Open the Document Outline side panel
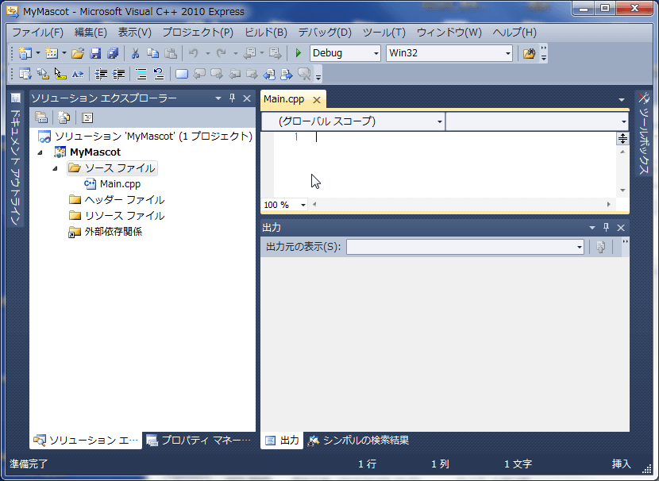 point(15,159)
